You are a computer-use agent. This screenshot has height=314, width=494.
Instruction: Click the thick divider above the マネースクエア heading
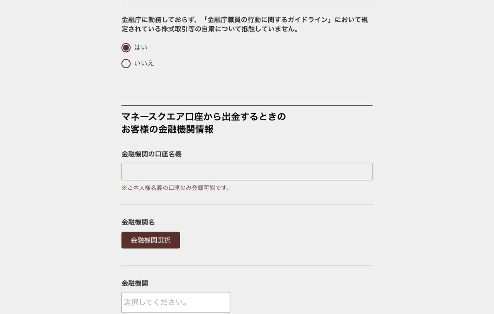tap(247, 105)
